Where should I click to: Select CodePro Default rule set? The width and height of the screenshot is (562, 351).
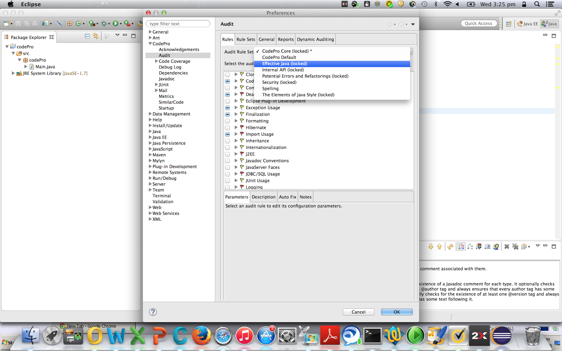click(x=332, y=57)
